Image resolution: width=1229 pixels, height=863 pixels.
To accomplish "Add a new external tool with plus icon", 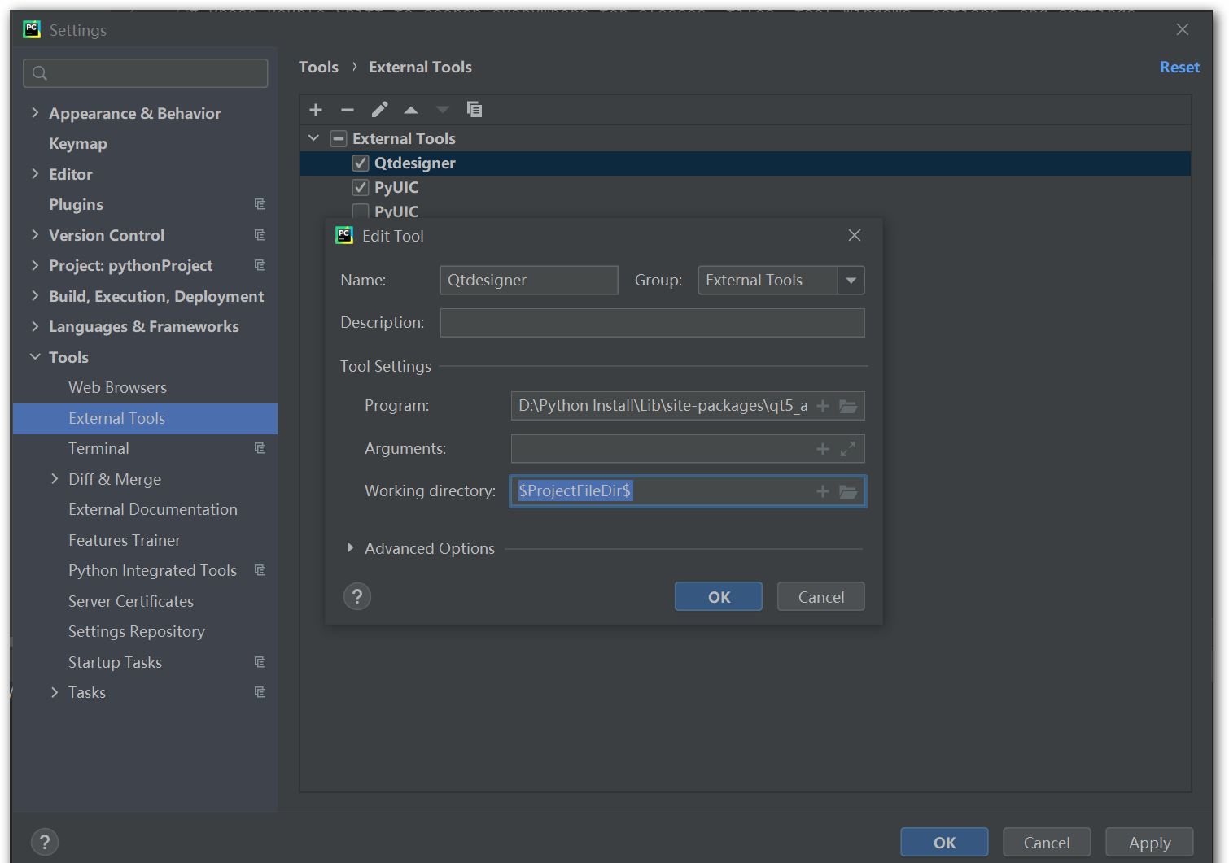I will (x=316, y=110).
